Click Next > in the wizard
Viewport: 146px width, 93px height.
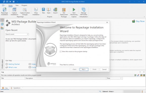(84, 69)
